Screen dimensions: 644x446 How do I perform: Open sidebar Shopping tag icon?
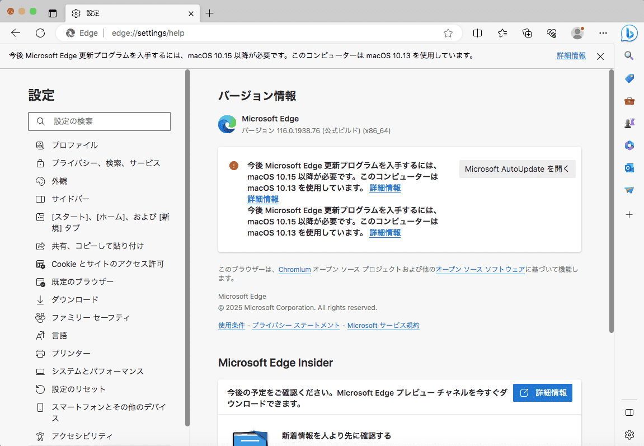point(629,78)
